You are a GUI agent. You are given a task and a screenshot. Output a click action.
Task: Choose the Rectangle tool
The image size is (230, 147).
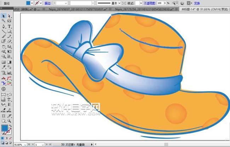coord(9,31)
